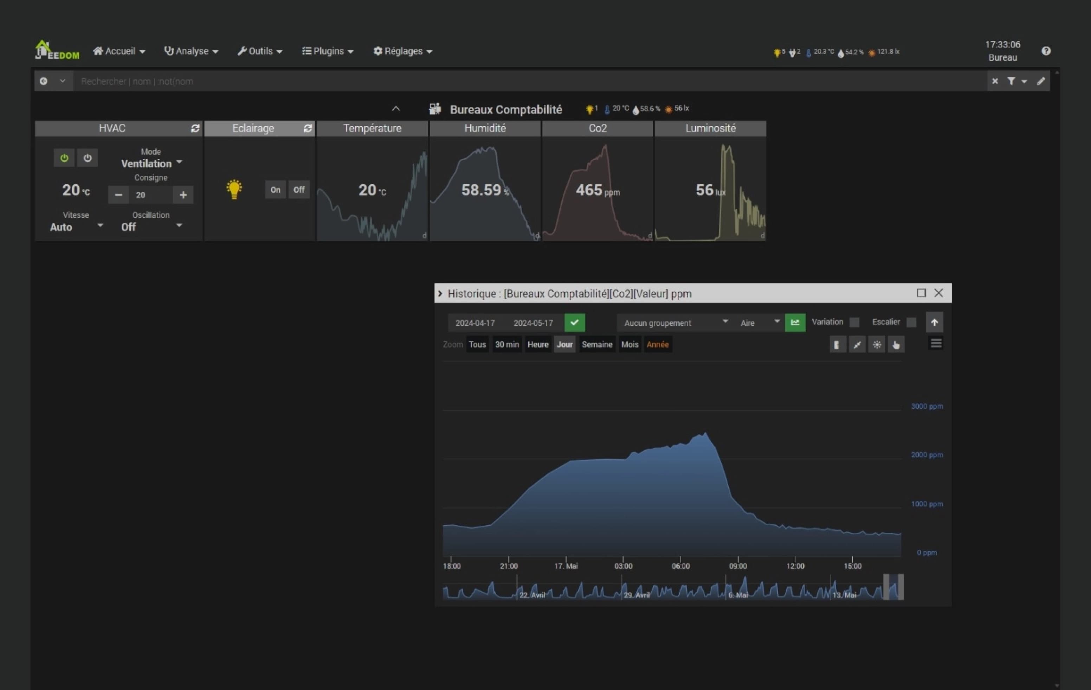Image resolution: width=1091 pixels, height=690 pixels.
Task: Decrease Consigne with minus button
Action: [x=119, y=195]
